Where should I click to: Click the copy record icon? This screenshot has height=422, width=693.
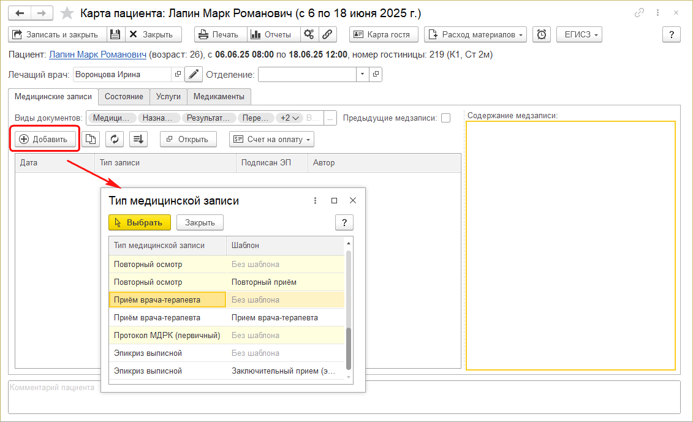91,140
